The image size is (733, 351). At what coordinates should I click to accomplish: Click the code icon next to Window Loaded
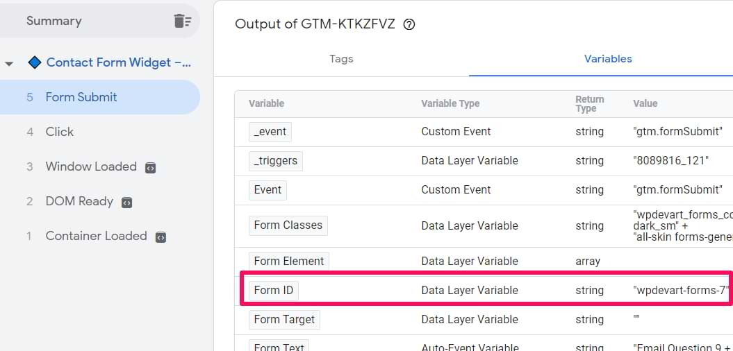point(150,167)
